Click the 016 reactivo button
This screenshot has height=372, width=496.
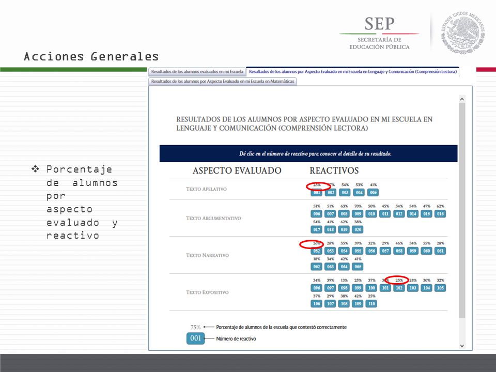coord(440,214)
